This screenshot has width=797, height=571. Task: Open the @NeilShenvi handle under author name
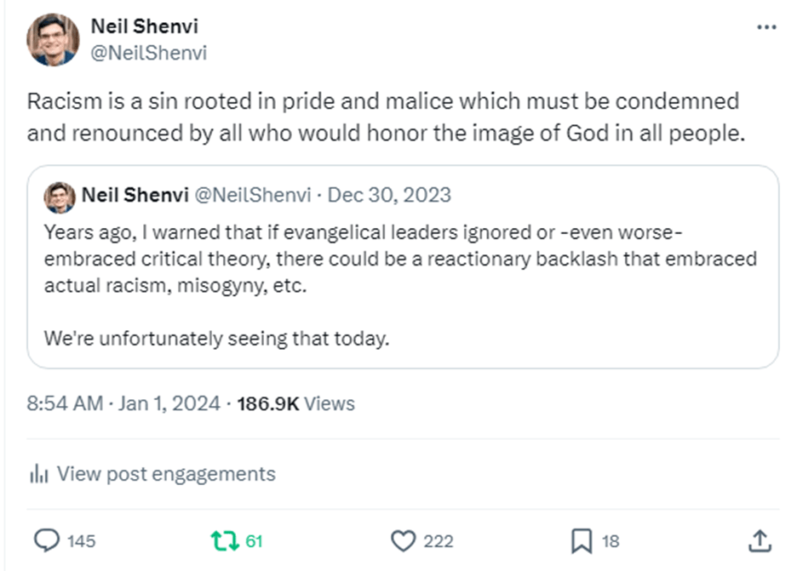(x=148, y=53)
